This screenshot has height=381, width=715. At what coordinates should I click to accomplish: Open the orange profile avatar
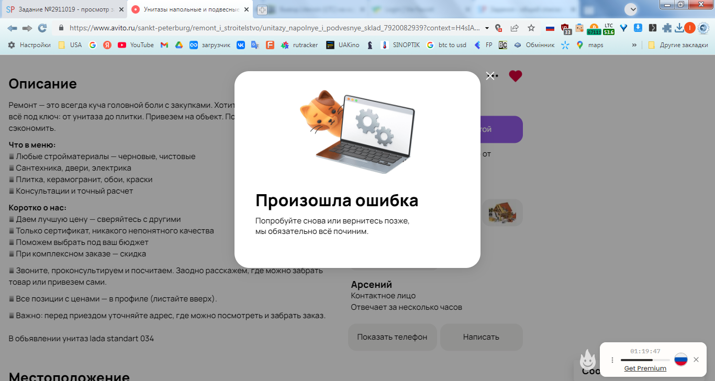coord(690,28)
